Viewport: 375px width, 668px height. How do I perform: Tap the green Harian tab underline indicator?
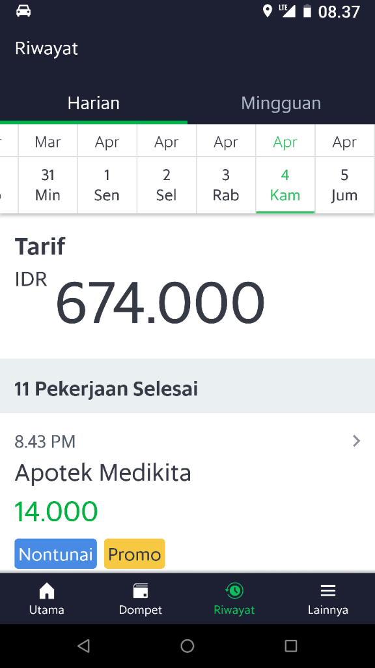point(93,121)
